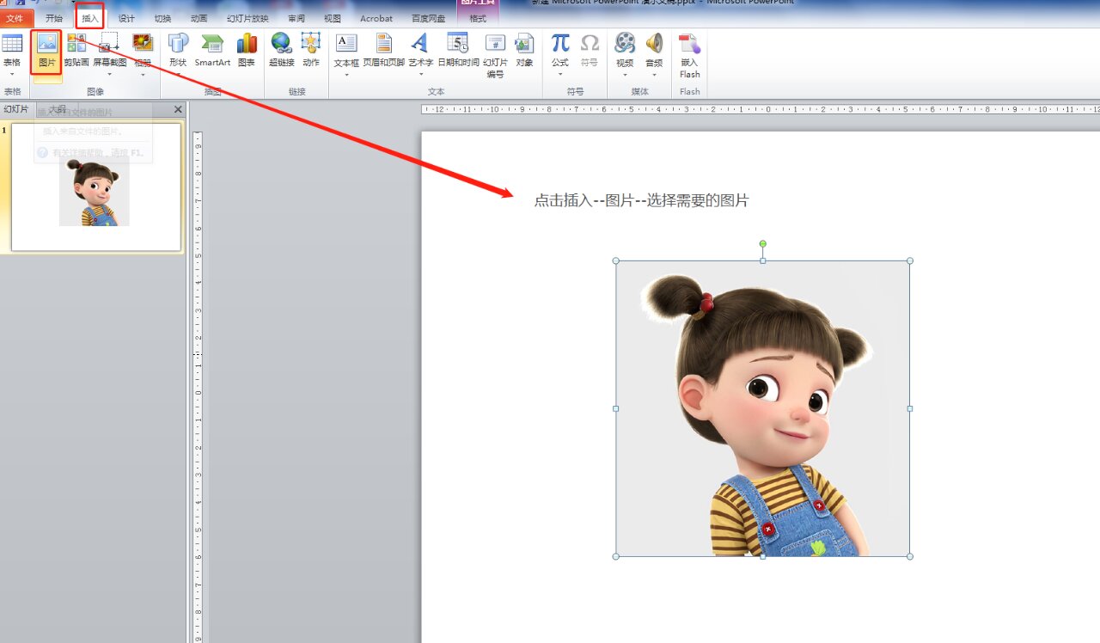Select the 幻灯片 pane tab

pyautogui.click(x=16, y=109)
